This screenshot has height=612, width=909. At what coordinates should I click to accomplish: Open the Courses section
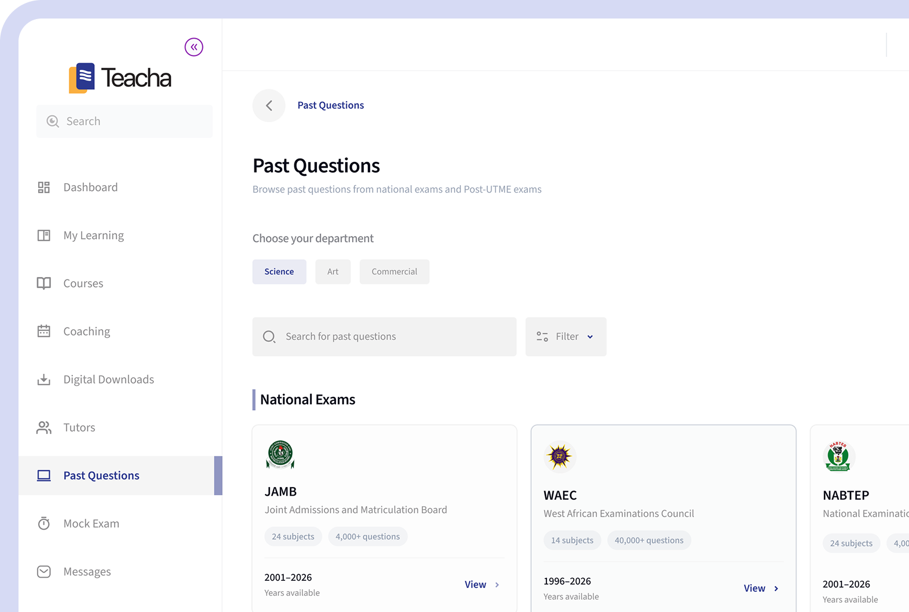point(120,283)
